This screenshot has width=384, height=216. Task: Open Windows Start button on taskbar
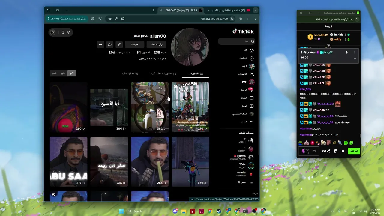pyautogui.click(x=121, y=211)
